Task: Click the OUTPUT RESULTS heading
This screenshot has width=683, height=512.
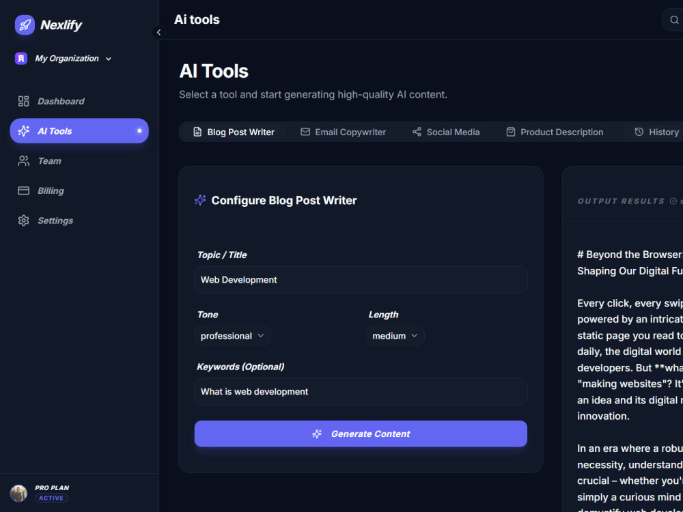Action: tap(621, 201)
